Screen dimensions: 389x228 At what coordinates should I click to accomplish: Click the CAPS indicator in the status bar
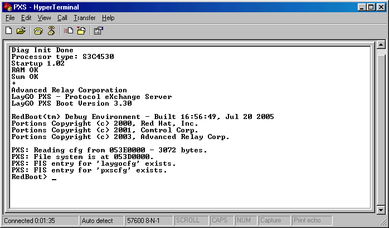point(222,220)
